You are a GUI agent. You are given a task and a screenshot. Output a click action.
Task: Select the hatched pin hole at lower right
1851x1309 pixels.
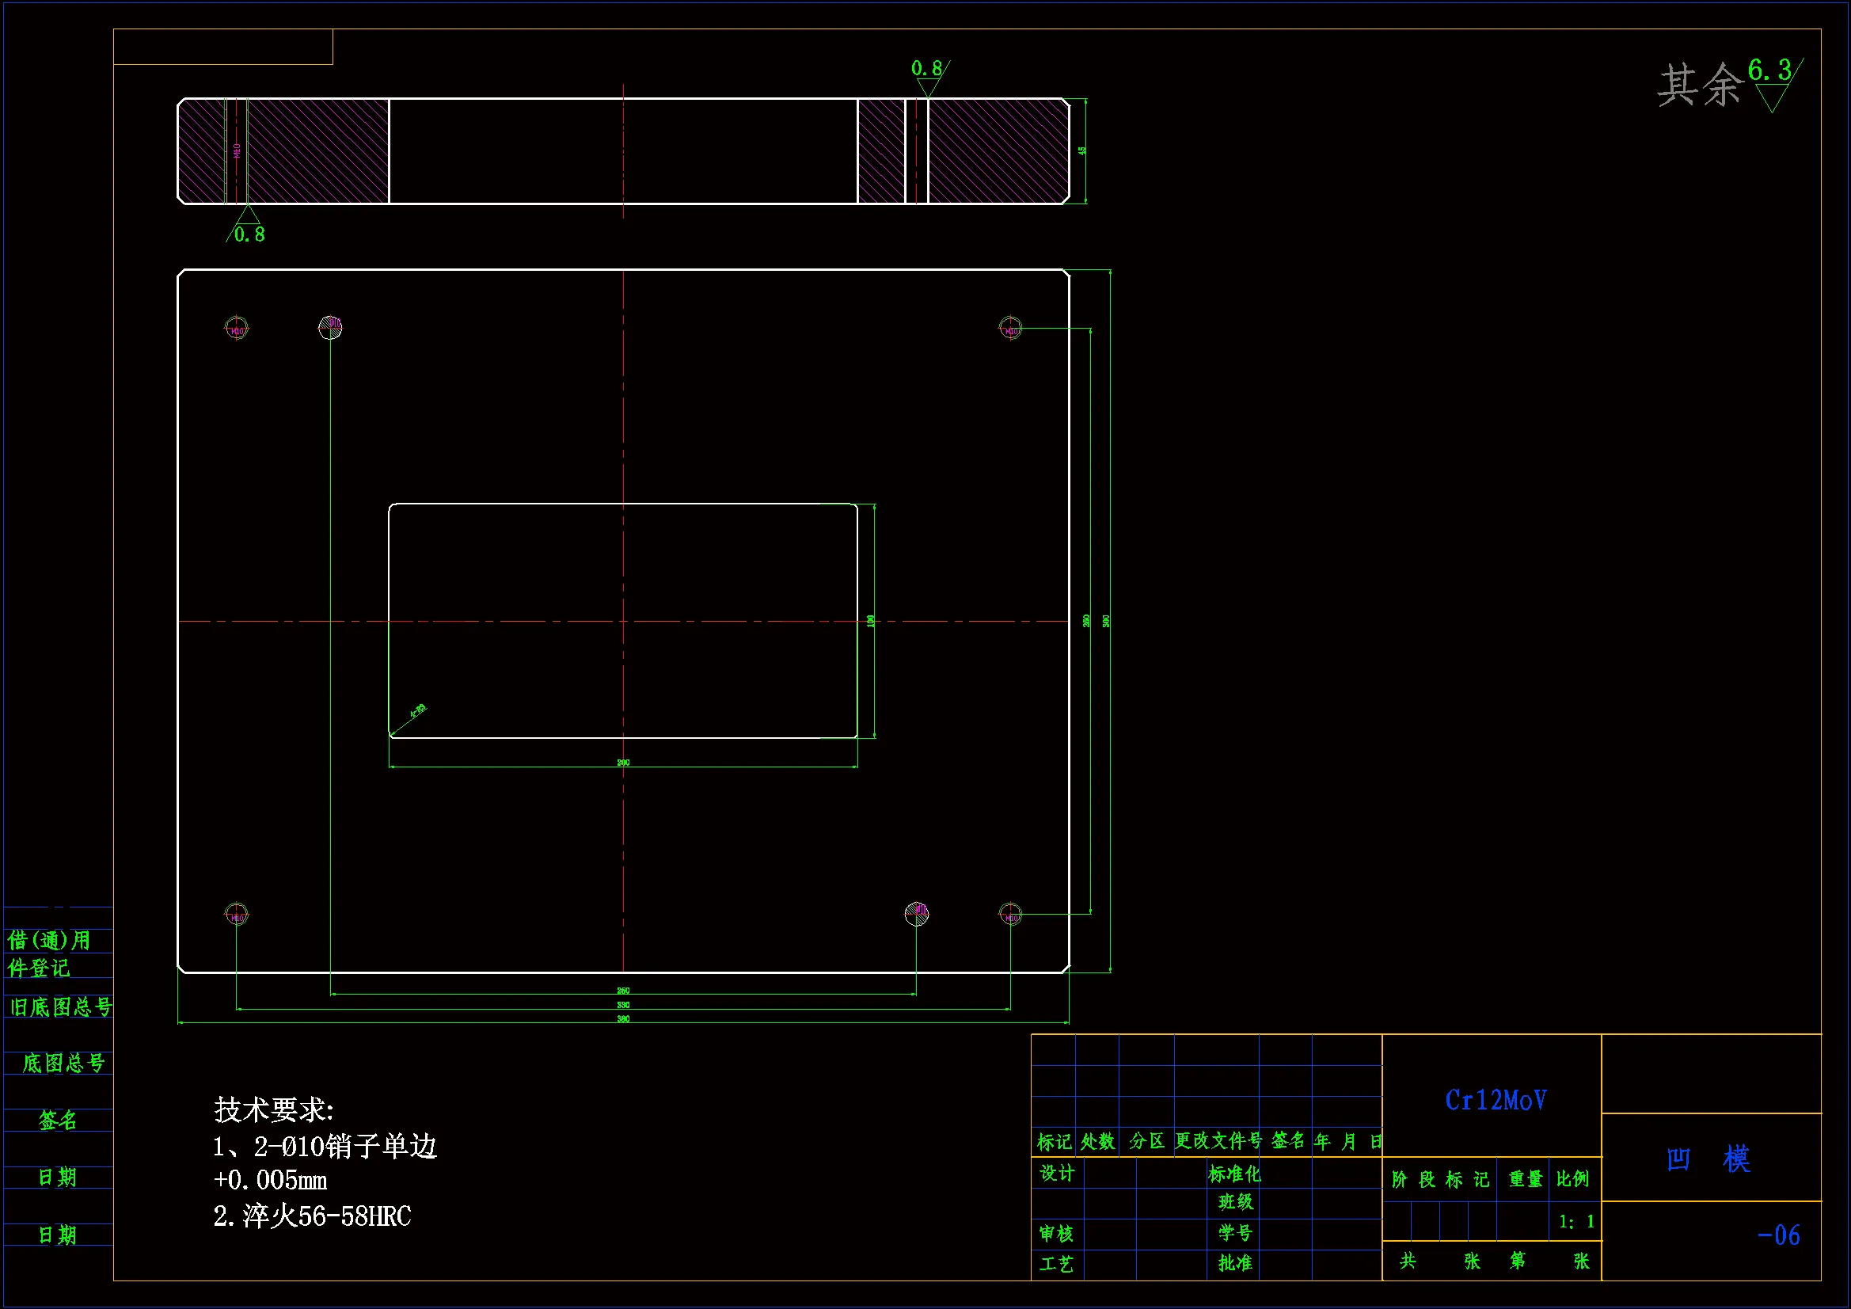pos(917,913)
